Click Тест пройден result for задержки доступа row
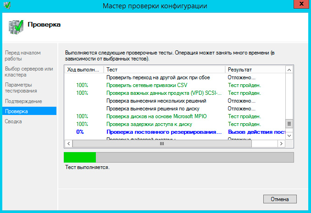This screenshot has height=213, width=311. click(x=244, y=124)
